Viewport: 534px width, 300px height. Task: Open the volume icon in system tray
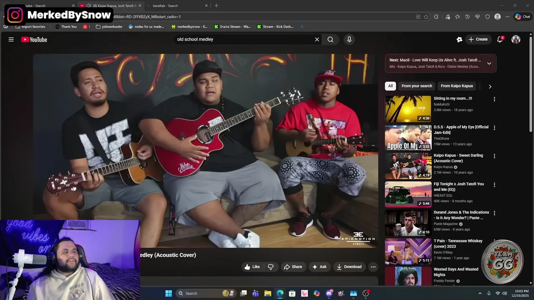tap(505, 293)
